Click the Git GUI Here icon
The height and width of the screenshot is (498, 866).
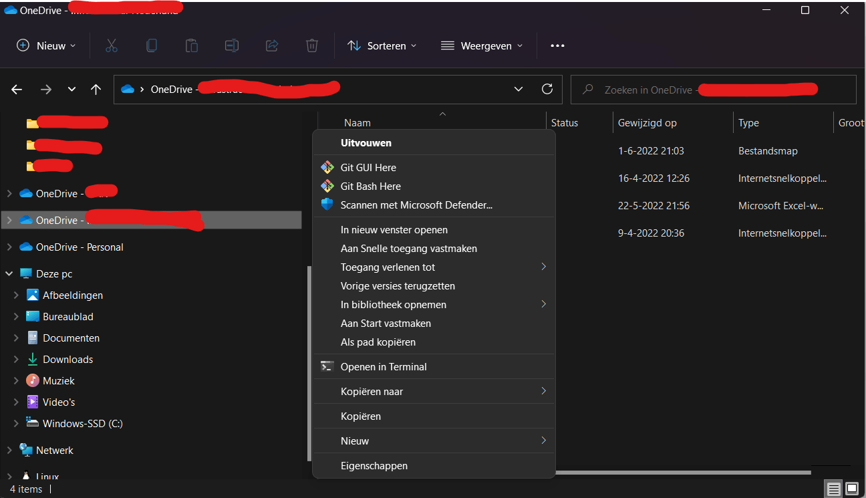pyautogui.click(x=327, y=167)
